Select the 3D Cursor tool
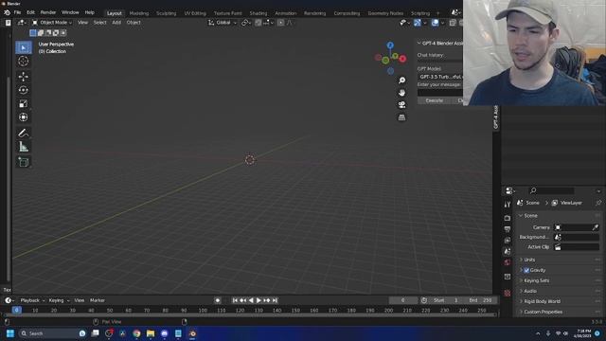 pos(23,61)
